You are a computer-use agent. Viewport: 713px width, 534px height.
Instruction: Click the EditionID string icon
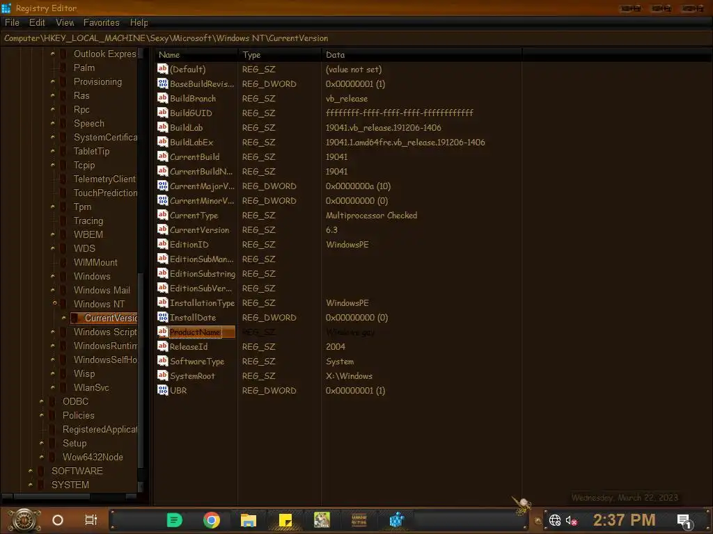point(162,244)
